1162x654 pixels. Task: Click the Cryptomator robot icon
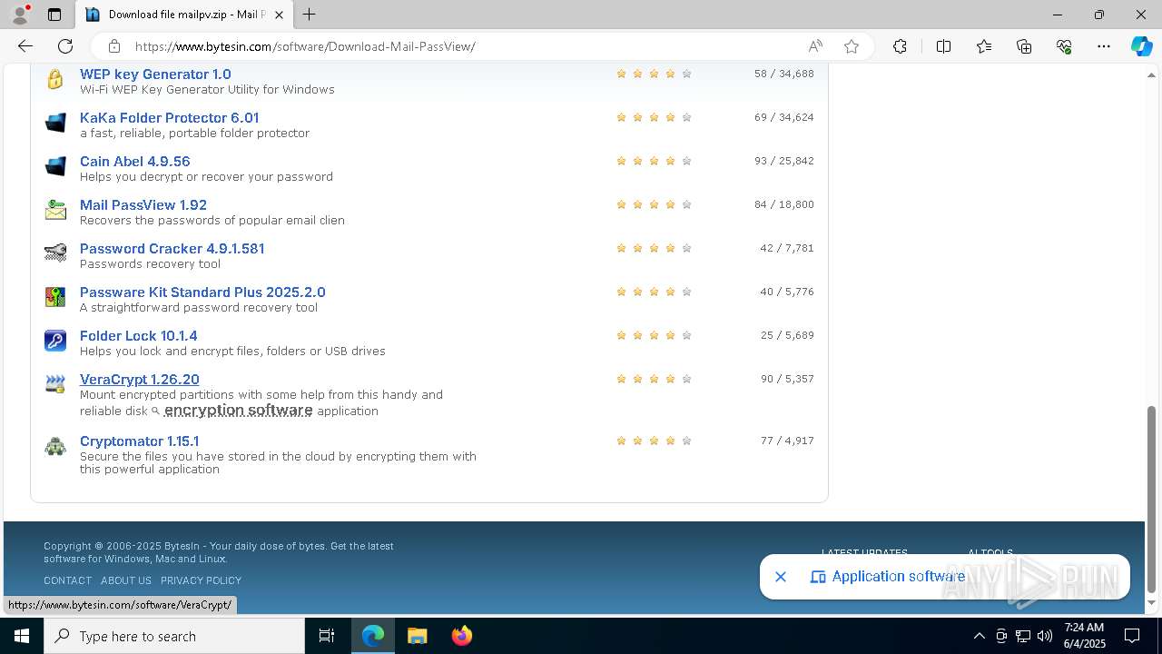[55, 446]
